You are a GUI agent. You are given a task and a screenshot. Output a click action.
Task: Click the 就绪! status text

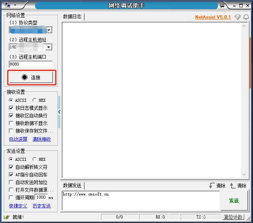(18, 217)
